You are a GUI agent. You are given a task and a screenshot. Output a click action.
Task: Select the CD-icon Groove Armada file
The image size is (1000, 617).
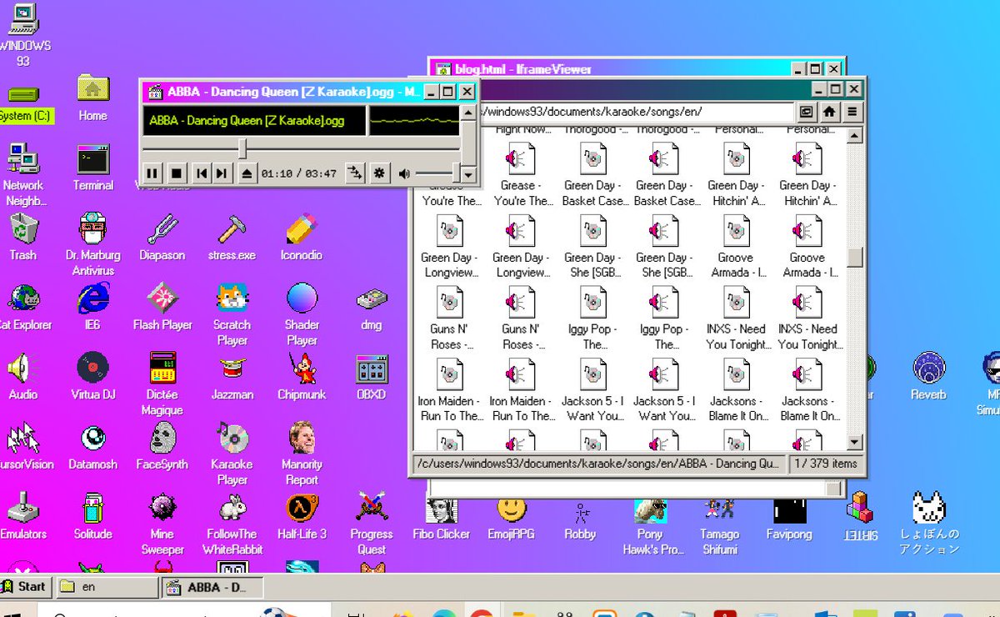pos(737,248)
